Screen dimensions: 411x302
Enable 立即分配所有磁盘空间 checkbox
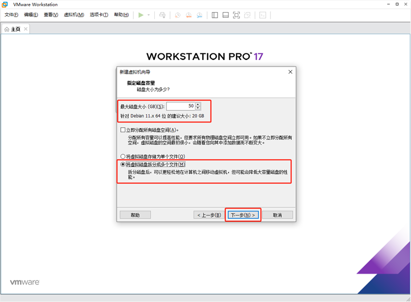(123, 130)
